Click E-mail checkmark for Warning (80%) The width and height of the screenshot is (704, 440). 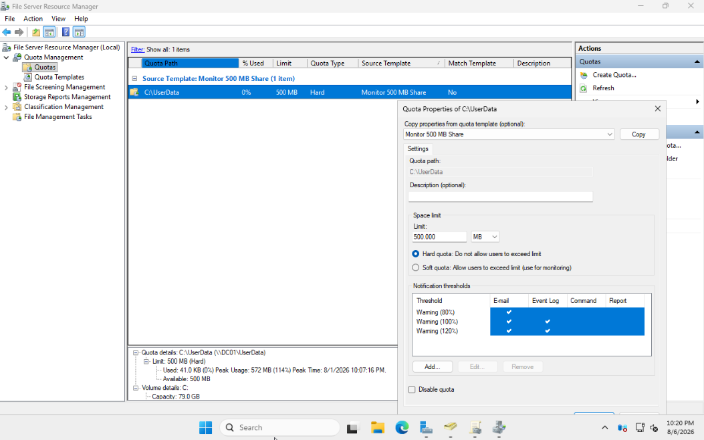[x=509, y=312]
